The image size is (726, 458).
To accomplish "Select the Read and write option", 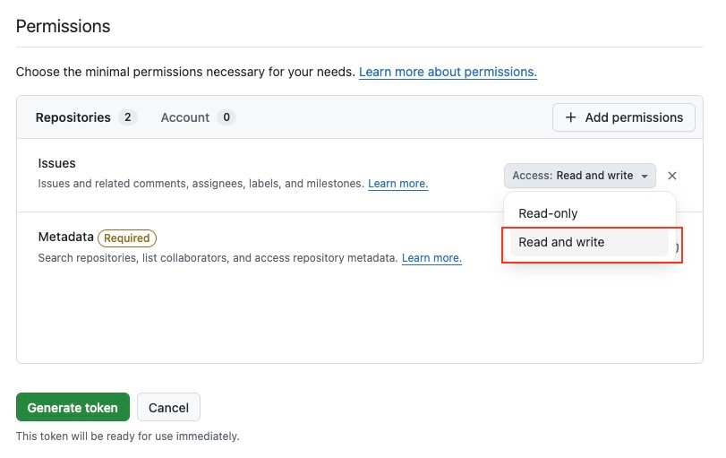I will [561, 242].
